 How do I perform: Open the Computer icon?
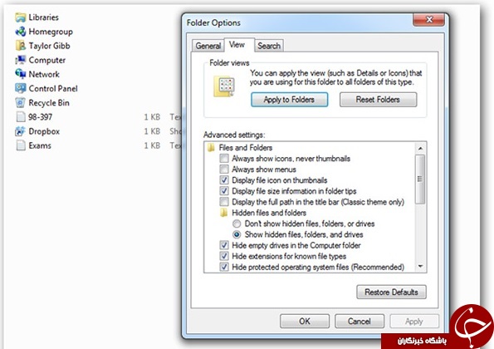click(x=21, y=60)
